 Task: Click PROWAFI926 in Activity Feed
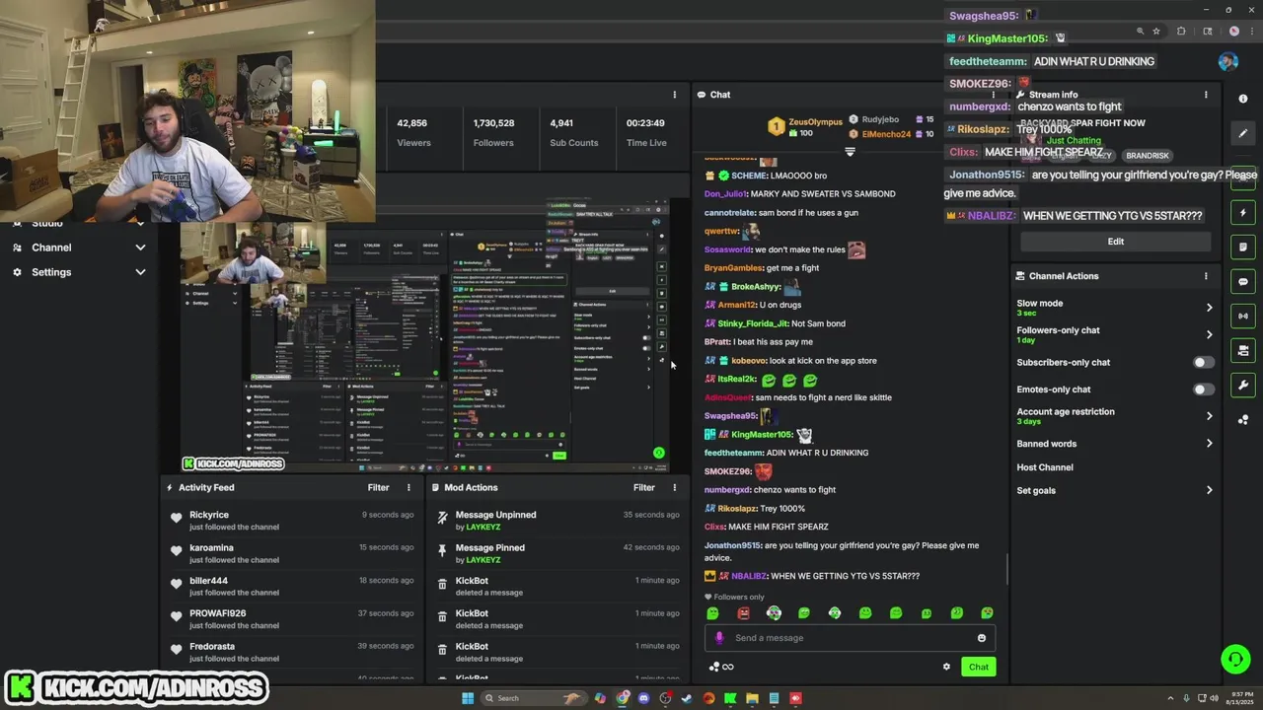click(218, 613)
